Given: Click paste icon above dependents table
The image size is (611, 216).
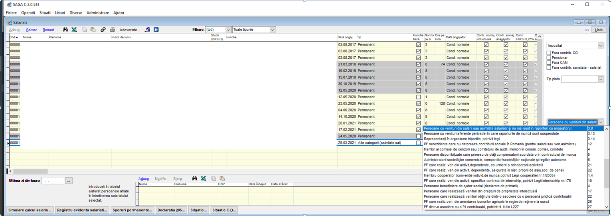Looking at the screenshot, I should (222, 178).
